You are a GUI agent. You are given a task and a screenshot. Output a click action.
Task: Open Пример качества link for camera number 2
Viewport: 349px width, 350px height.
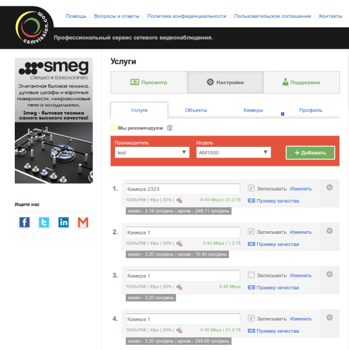[274, 244]
